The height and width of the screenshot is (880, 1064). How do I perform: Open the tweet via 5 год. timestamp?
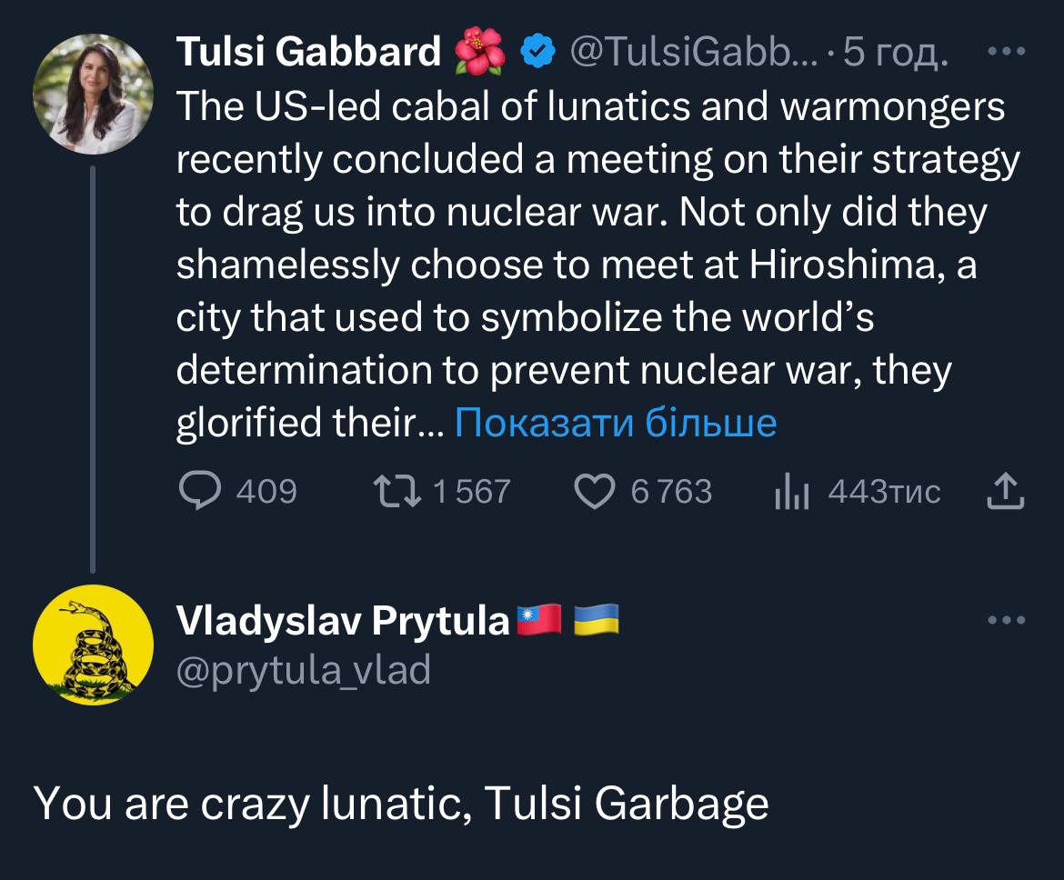pyautogui.click(x=896, y=53)
